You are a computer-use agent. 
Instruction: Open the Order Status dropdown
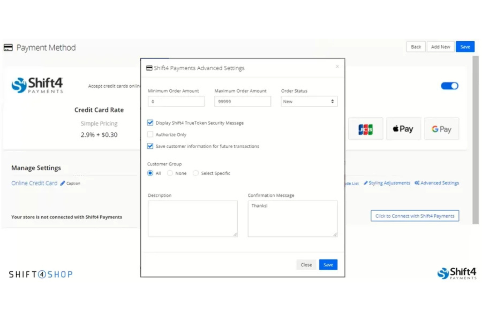(x=308, y=101)
